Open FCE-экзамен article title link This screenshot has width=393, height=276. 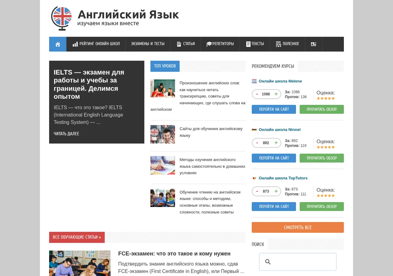(174, 254)
